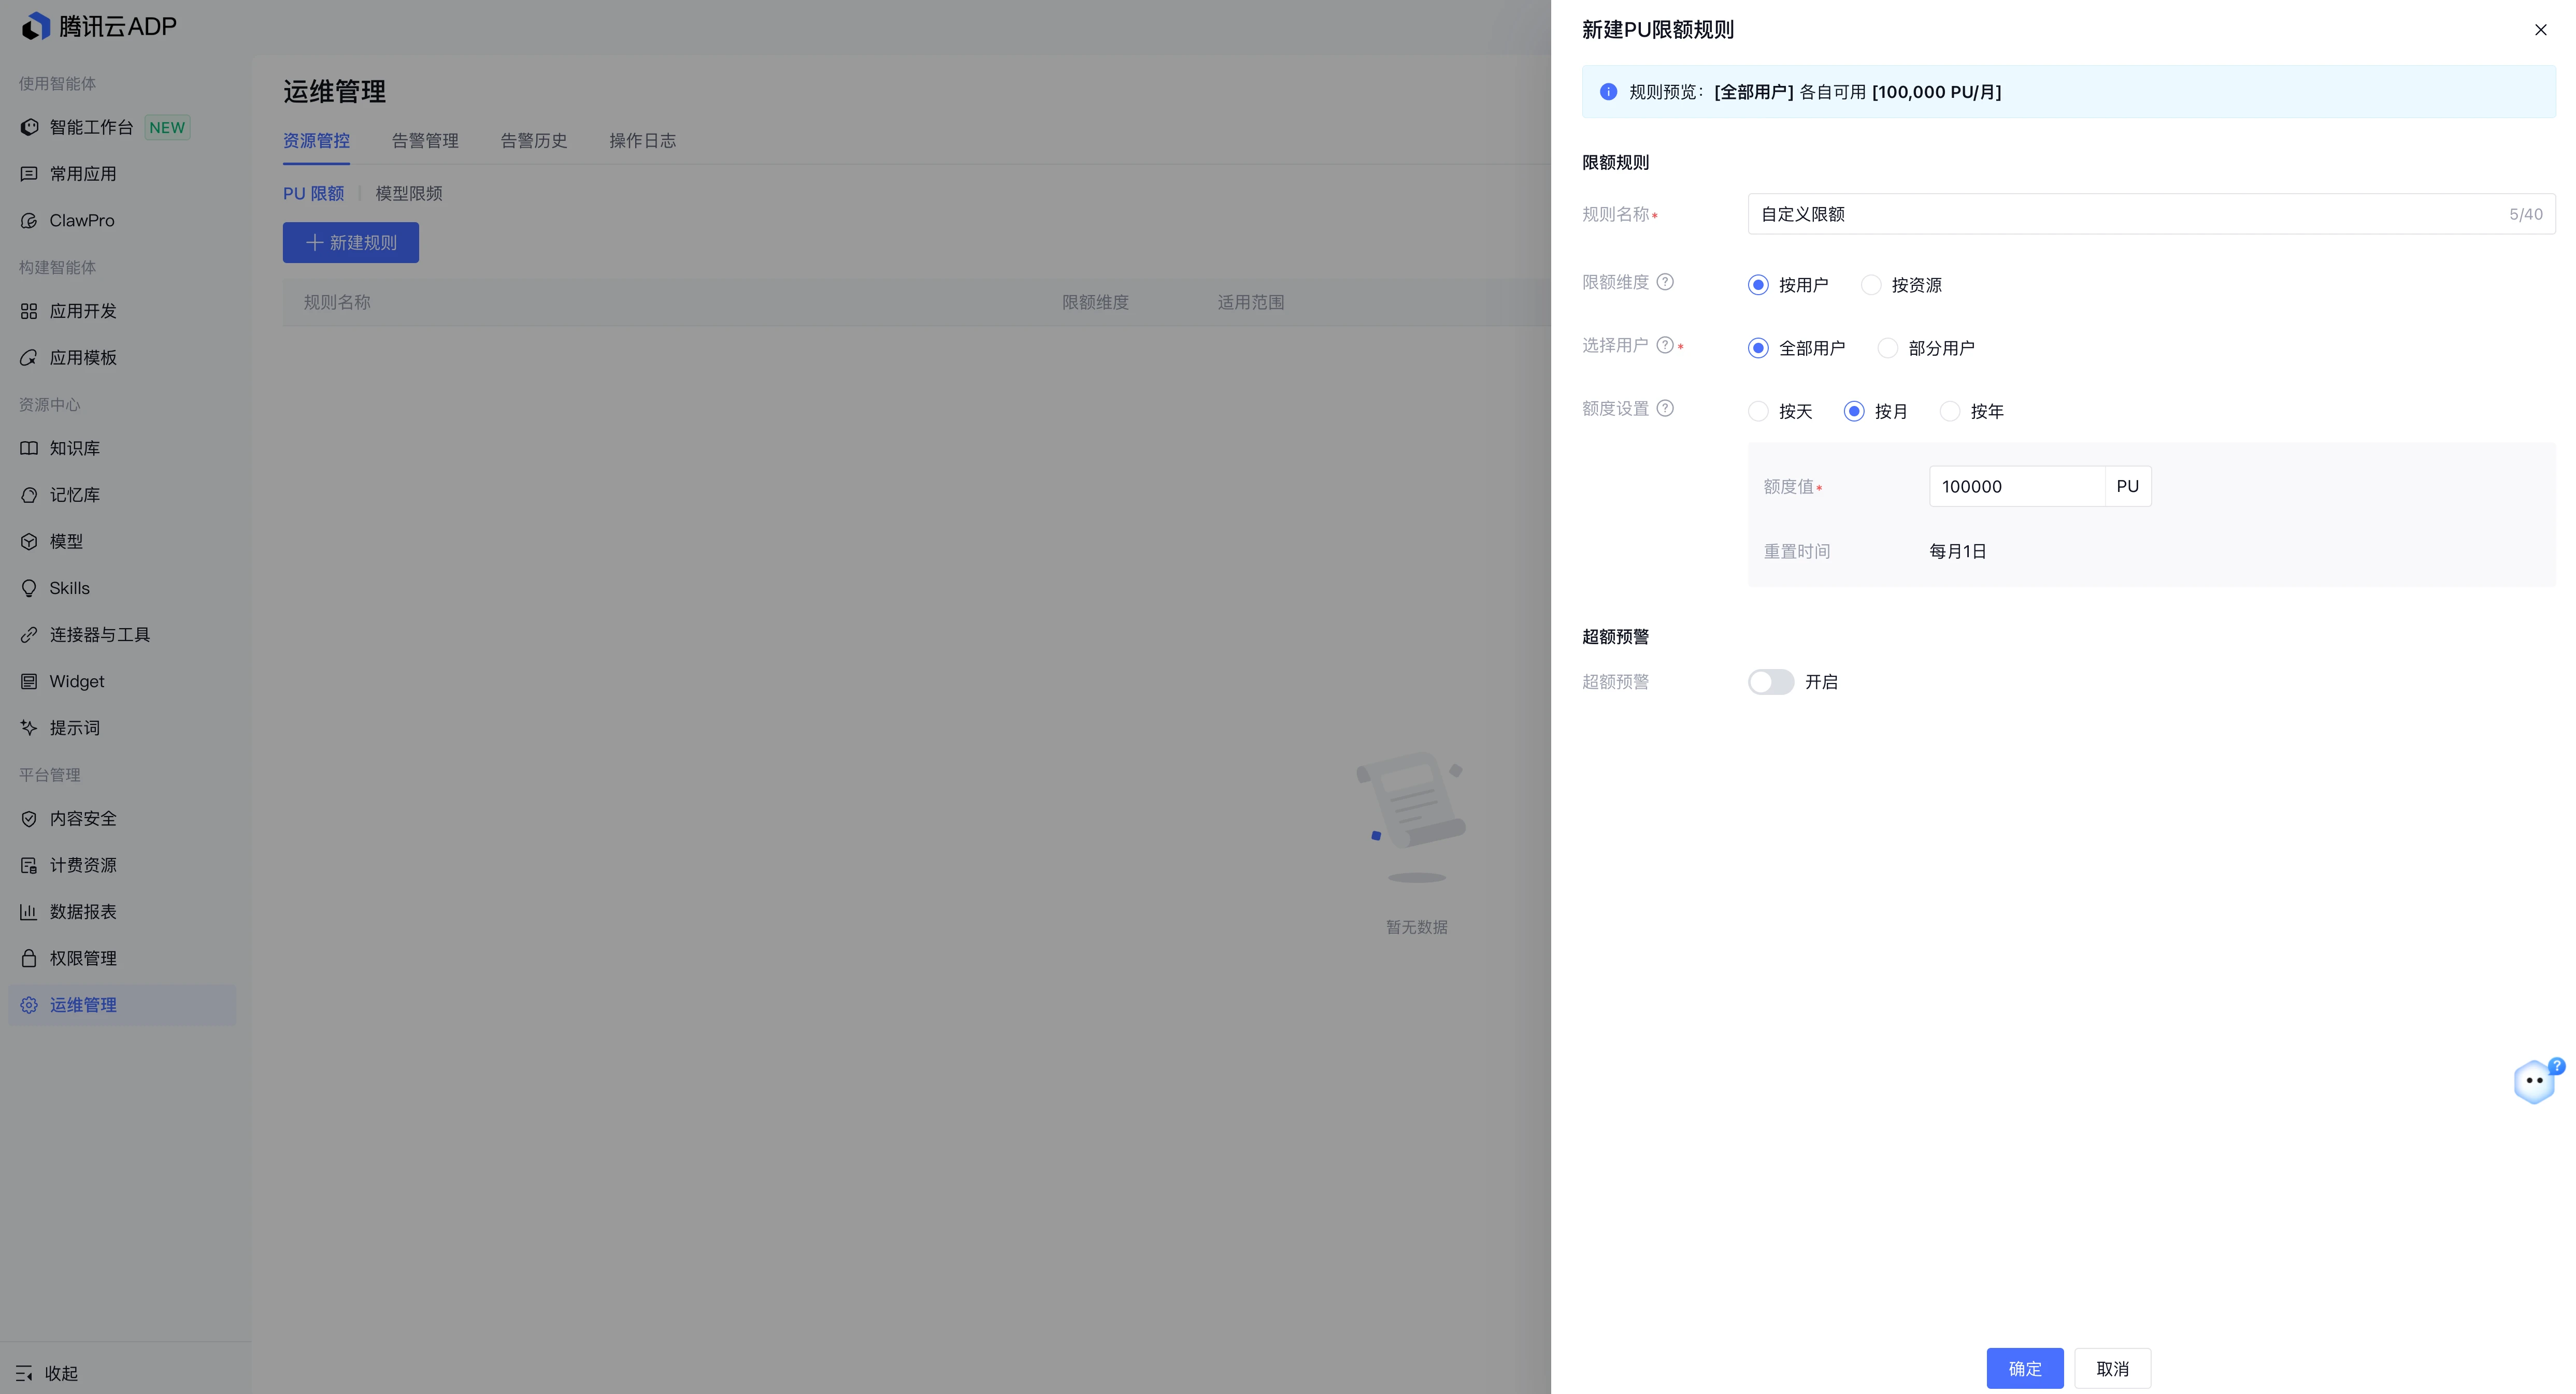The image size is (2576, 1394).
Task: Select the 按资源 radio option
Action: tap(1901, 285)
